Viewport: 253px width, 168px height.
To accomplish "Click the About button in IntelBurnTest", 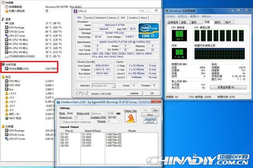I will point(150,115).
